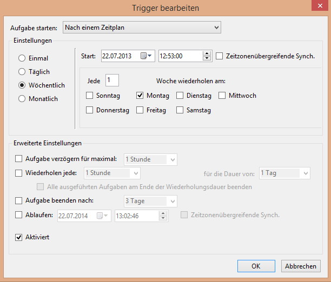Toggle the Aktiviert checkbox
This screenshot has height=282, width=331.
pyautogui.click(x=18, y=237)
